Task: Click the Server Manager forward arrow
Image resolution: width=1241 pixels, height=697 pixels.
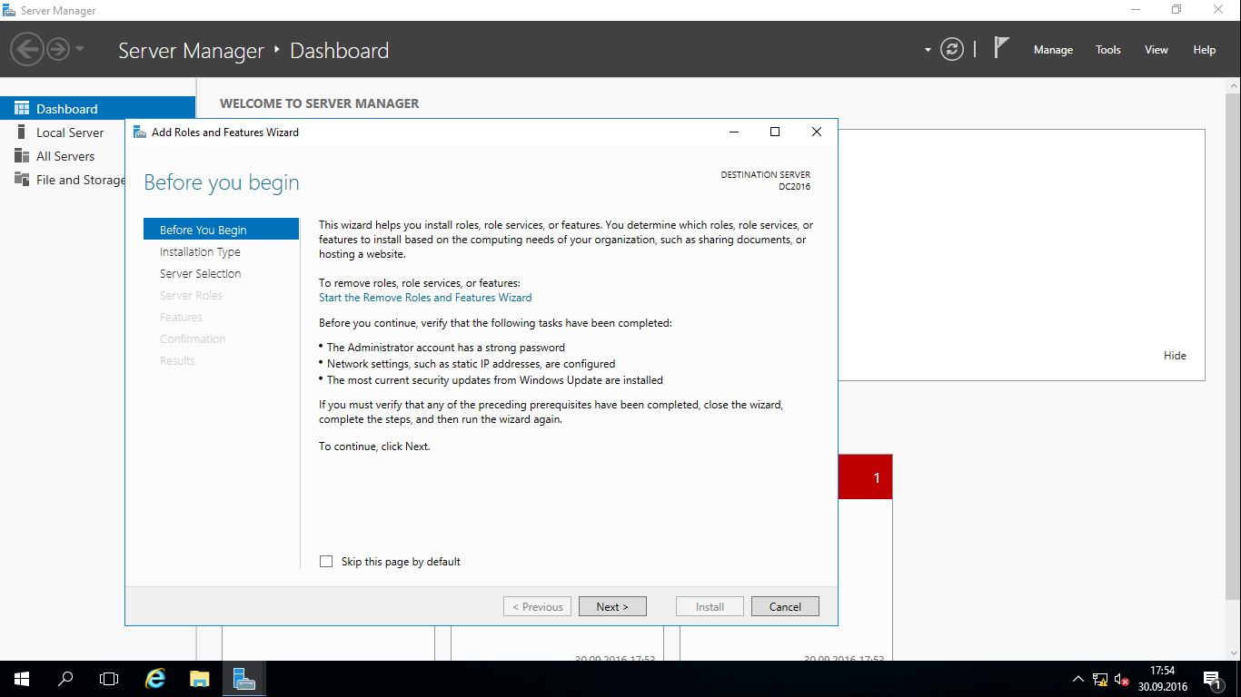Action: 58,49
